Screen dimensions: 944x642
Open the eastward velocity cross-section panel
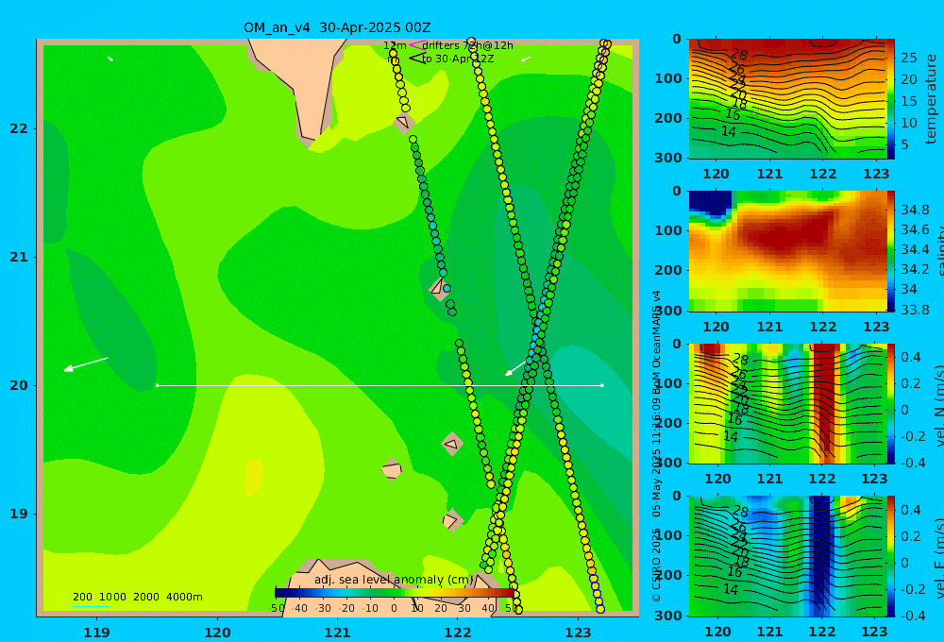(787, 556)
